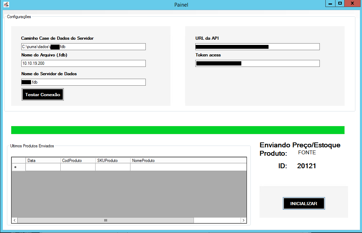Click the application icon in the title bar
362x233 pixels.
coord(6,3)
